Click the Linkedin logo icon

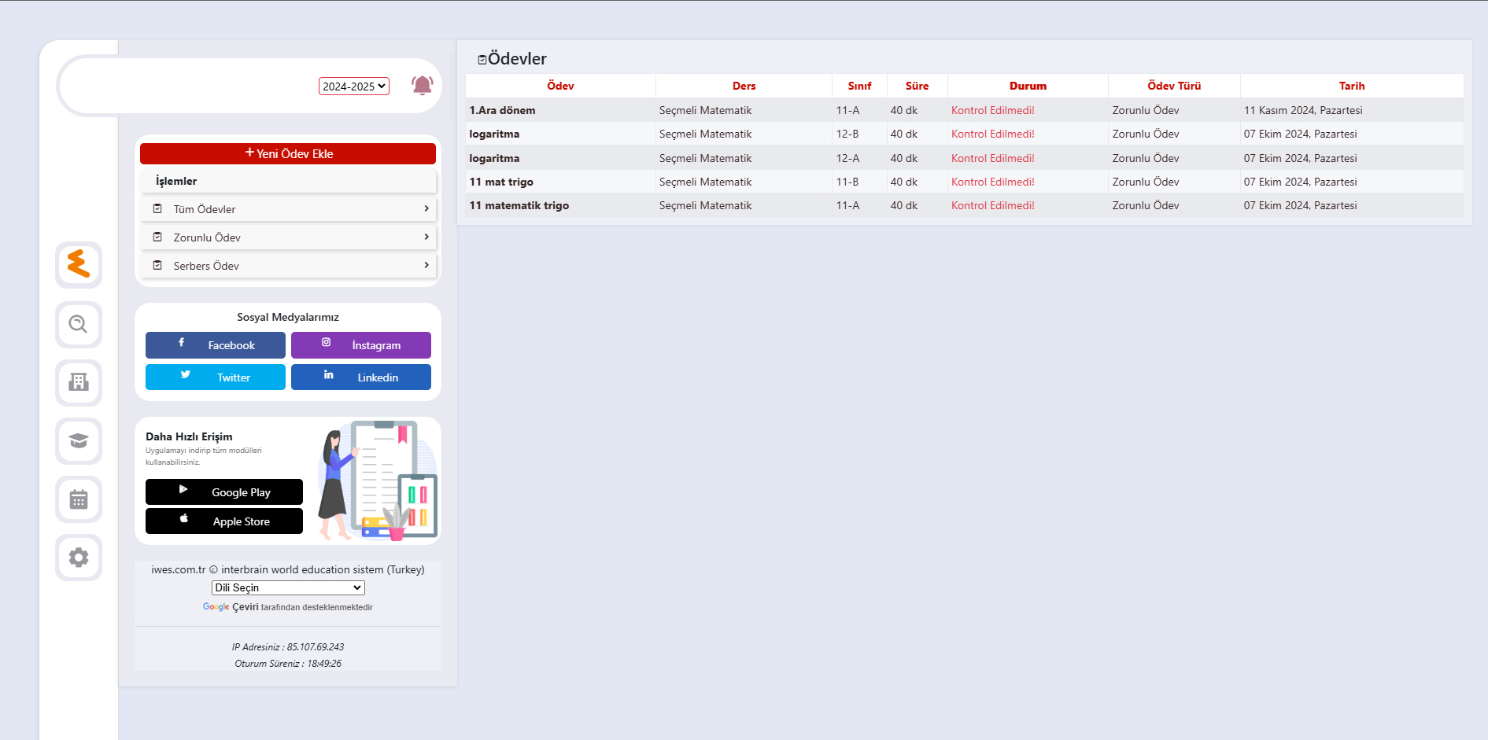[x=329, y=374]
